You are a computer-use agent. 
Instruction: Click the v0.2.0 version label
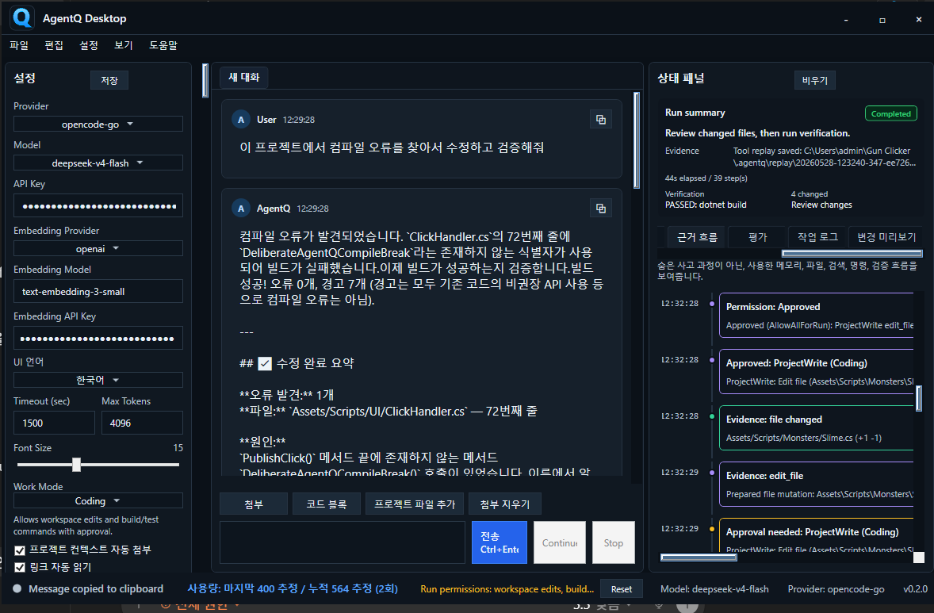(x=915, y=588)
